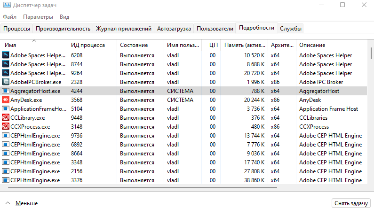Click process ID 9448 cell
Image resolution: width=374 pixels, height=208 pixels.
coord(77,118)
